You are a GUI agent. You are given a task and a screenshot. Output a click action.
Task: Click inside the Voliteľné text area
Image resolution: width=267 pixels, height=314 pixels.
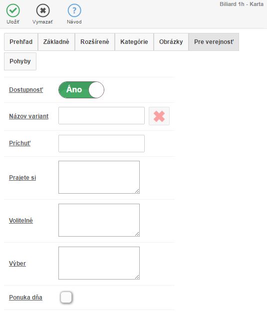coord(99,220)
